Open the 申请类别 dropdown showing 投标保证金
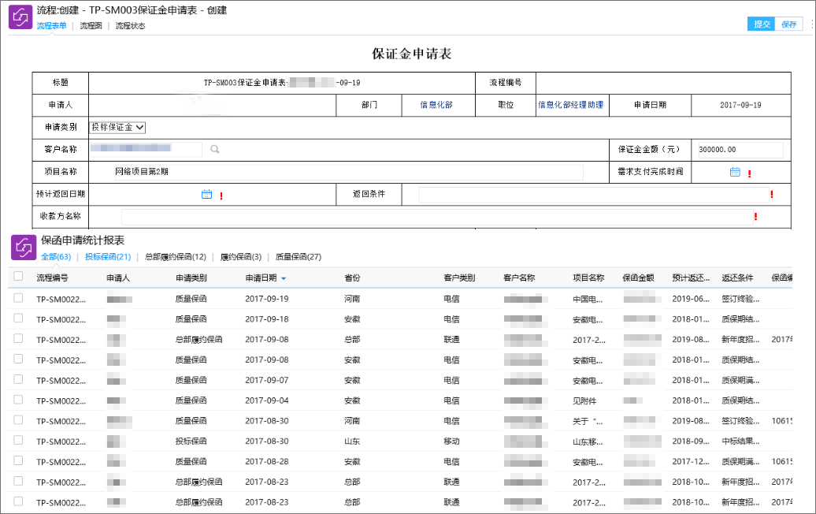This screenshot has width=816, height=514. pos(118,127)
